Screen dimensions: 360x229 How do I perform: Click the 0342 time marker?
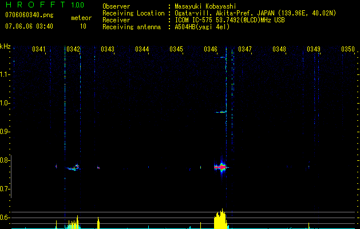pos(73,49)
